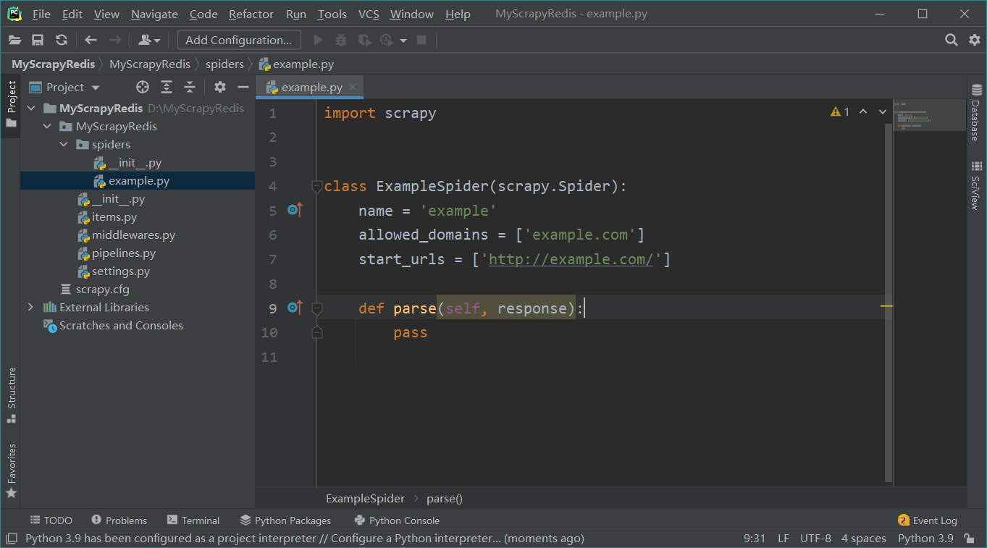Open the File menu
The width and height of the screenshot is (987, 548).
point(41,14)
